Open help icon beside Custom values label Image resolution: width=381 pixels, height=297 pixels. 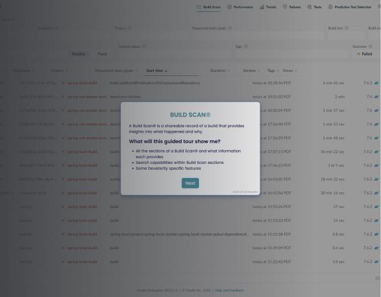point(144,46)
